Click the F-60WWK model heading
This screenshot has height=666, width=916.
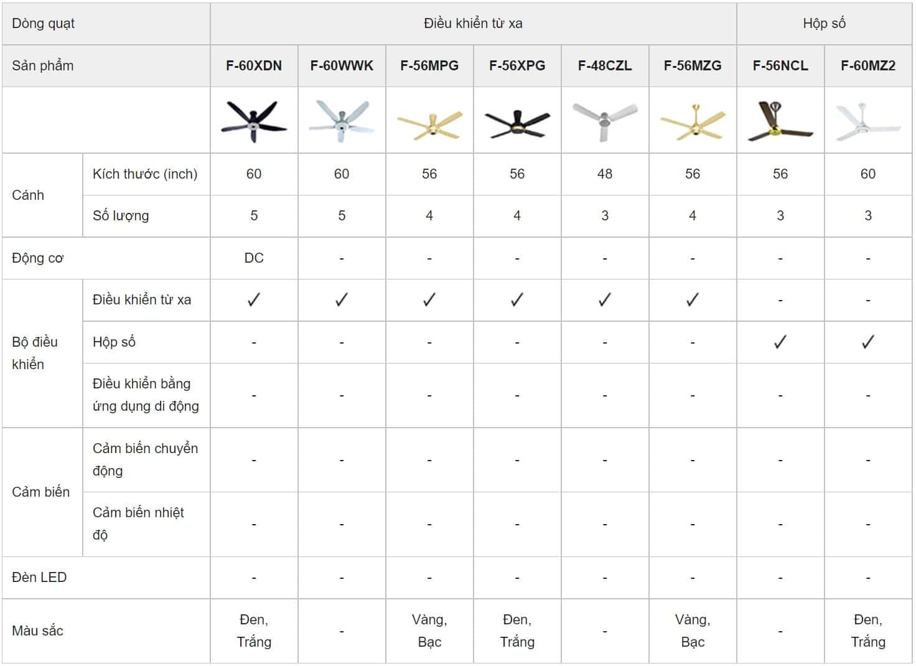click(x=342, y=65)
